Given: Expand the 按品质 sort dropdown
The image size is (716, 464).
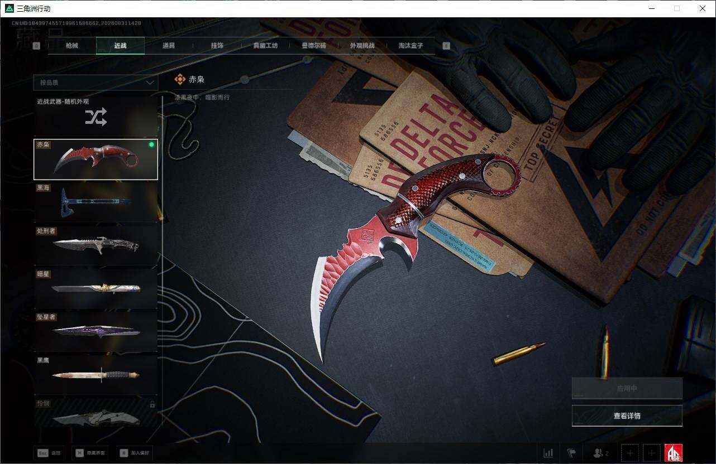Looking at the screenshot, I should 96,83.
